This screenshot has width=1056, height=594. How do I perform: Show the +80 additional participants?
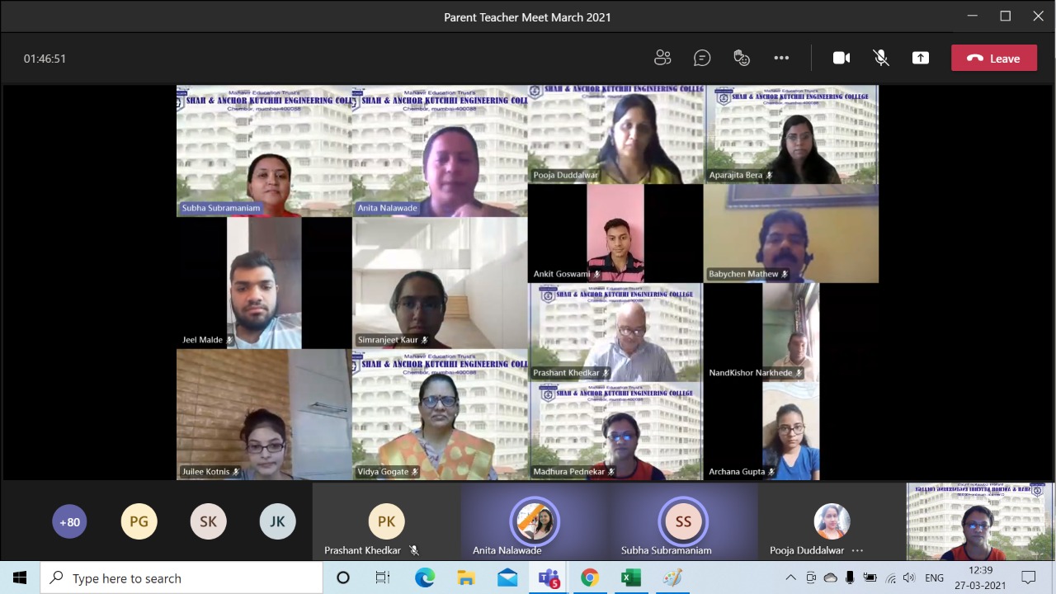pos(69,522)
